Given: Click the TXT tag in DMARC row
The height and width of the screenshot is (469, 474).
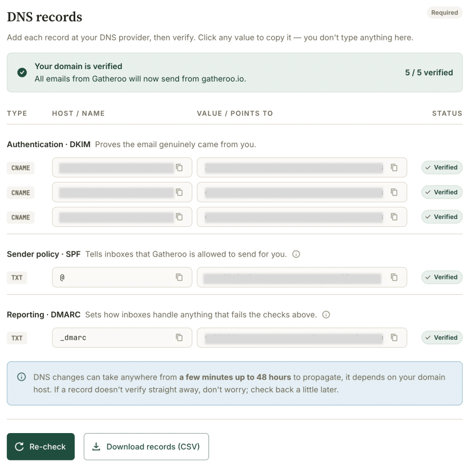Looking at the screenshot, I should click(x=17, y=338).
